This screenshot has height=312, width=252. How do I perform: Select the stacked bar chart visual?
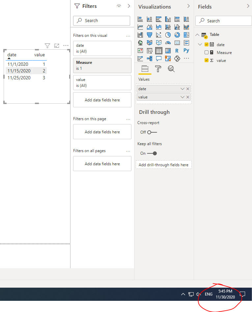(140, 19)
